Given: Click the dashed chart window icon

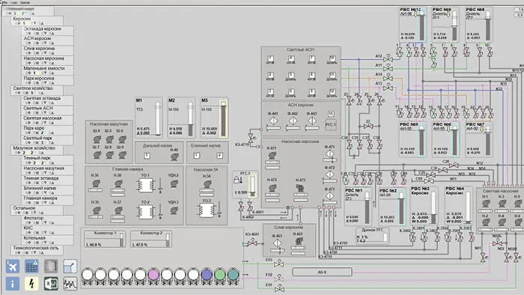Looking at the screenshot, I should (x=70, y=267).
